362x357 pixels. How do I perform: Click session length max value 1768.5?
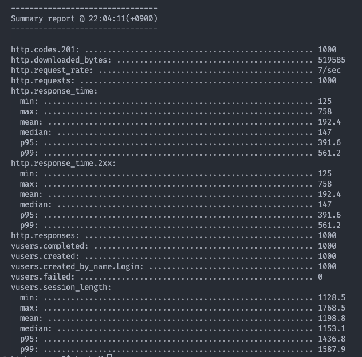331,308
